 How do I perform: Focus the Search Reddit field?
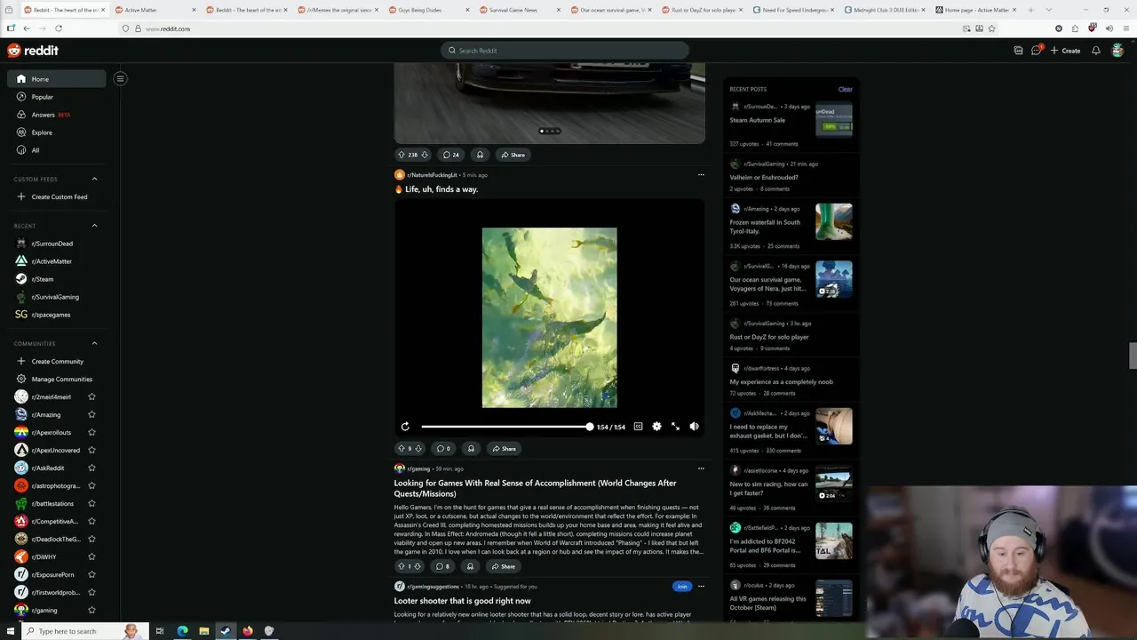(564, 51)
